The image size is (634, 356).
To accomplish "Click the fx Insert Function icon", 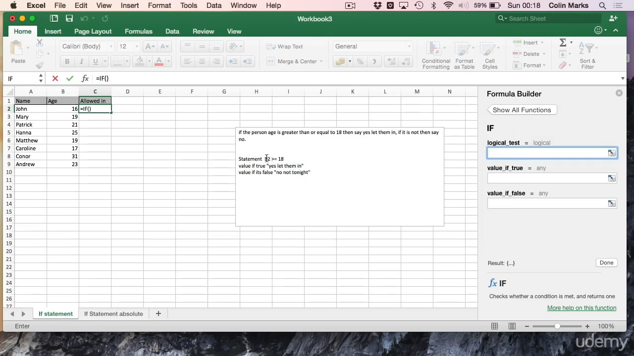I will (85, 78).
